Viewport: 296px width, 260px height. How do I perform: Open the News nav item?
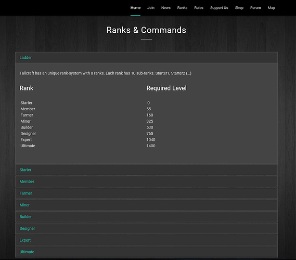[166, 8]
